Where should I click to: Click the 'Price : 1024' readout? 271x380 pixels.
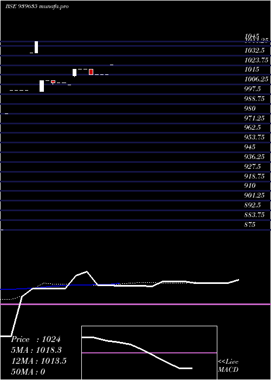click(36, 339)
